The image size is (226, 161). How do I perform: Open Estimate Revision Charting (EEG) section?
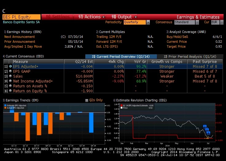click(x=140, y=100)
